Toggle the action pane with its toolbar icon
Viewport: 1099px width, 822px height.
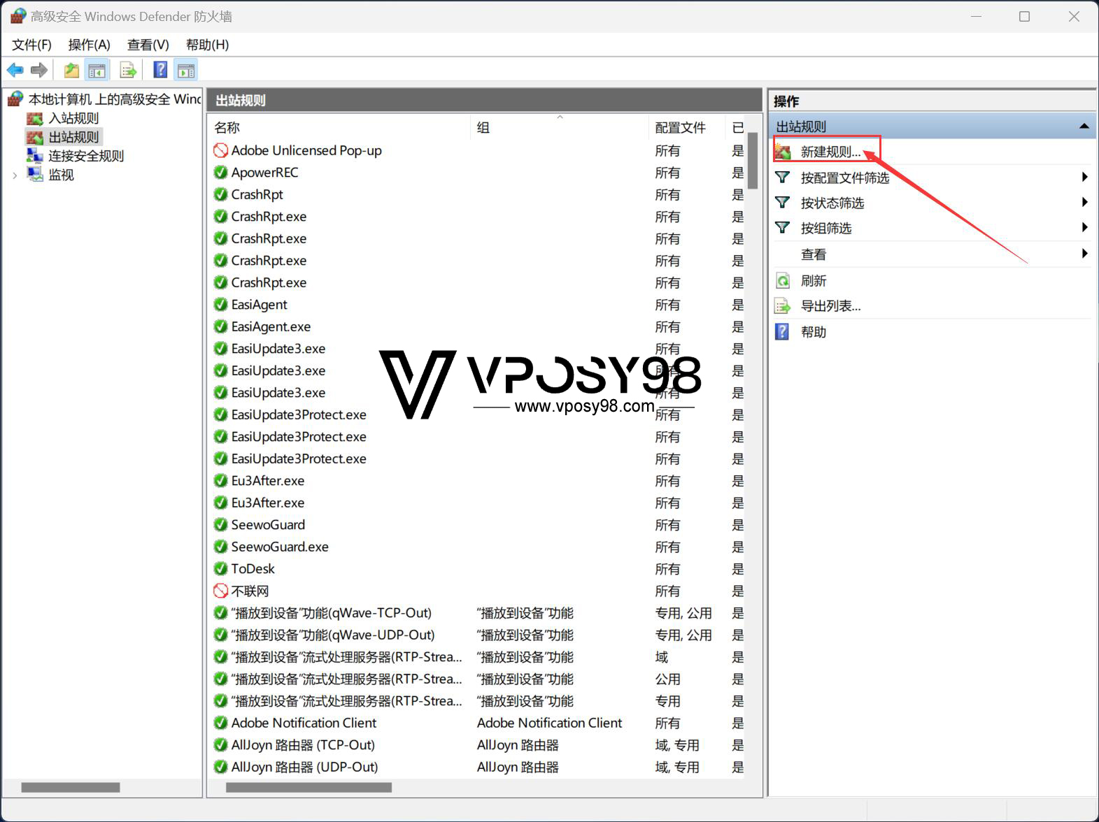point(186,70)
